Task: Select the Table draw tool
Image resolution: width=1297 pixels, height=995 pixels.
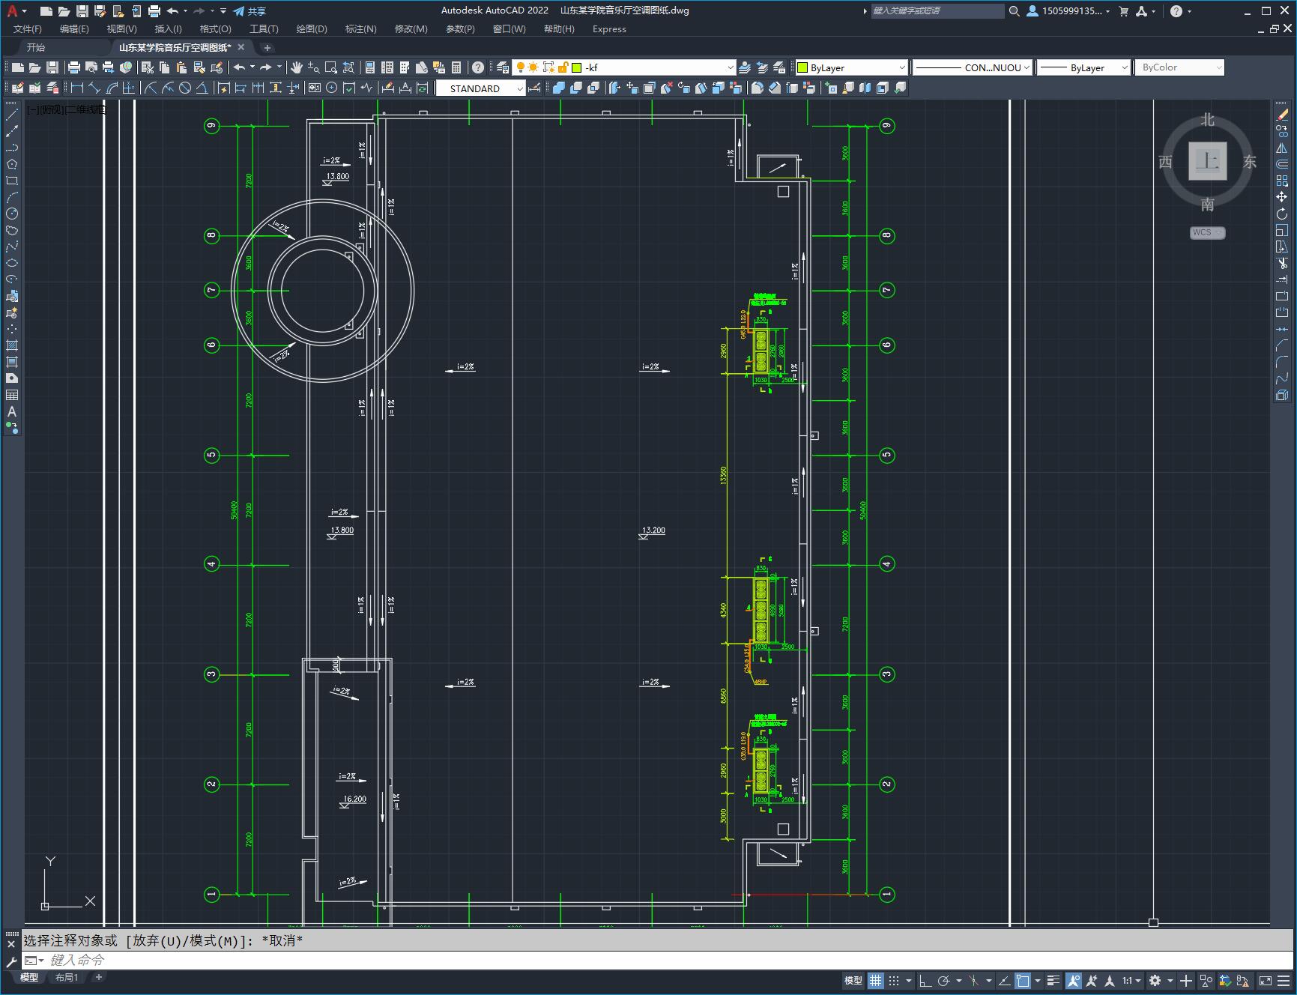Action: pos(12,395)
